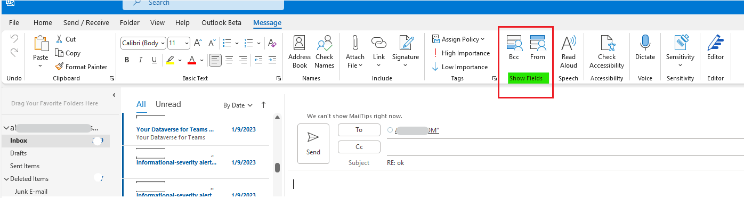
Task: Run Check Accessibility
Action: 606,52
